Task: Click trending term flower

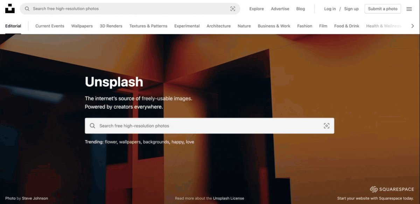Action: [x=111, y=142]
